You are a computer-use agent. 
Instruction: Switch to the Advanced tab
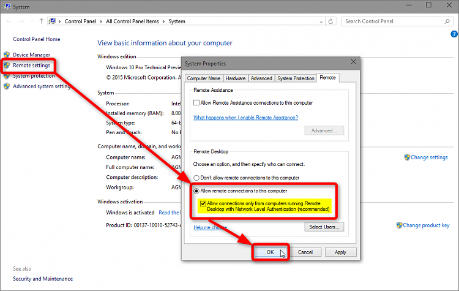tap(261, 78)
